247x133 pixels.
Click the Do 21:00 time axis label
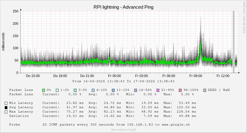pos(87,76)
